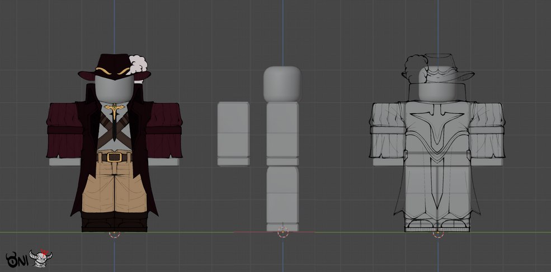Select the colored character's maroon hat
The width and height of the screenshot is (551, 272).
tap(114, 68)
